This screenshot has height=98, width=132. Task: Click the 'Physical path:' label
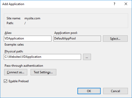(x=14, y=51)
